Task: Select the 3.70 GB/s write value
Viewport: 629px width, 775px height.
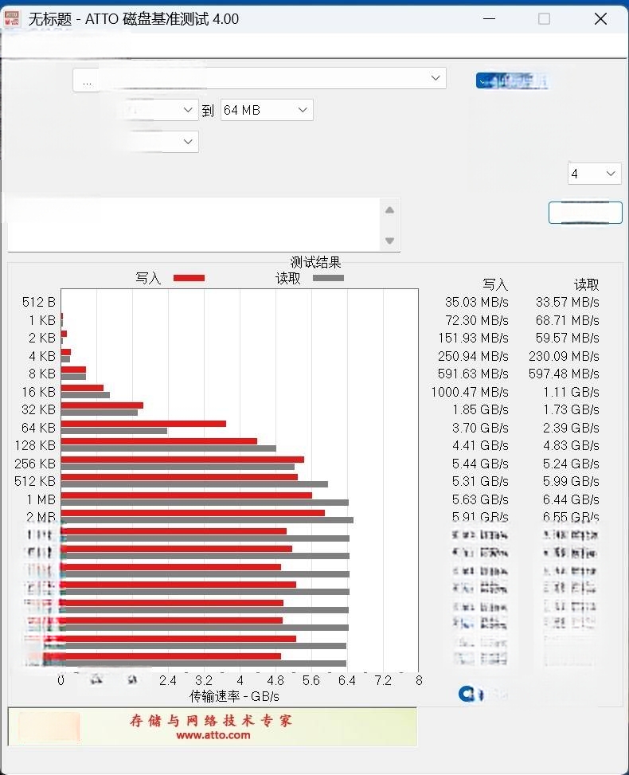Action: coord(480,428)
